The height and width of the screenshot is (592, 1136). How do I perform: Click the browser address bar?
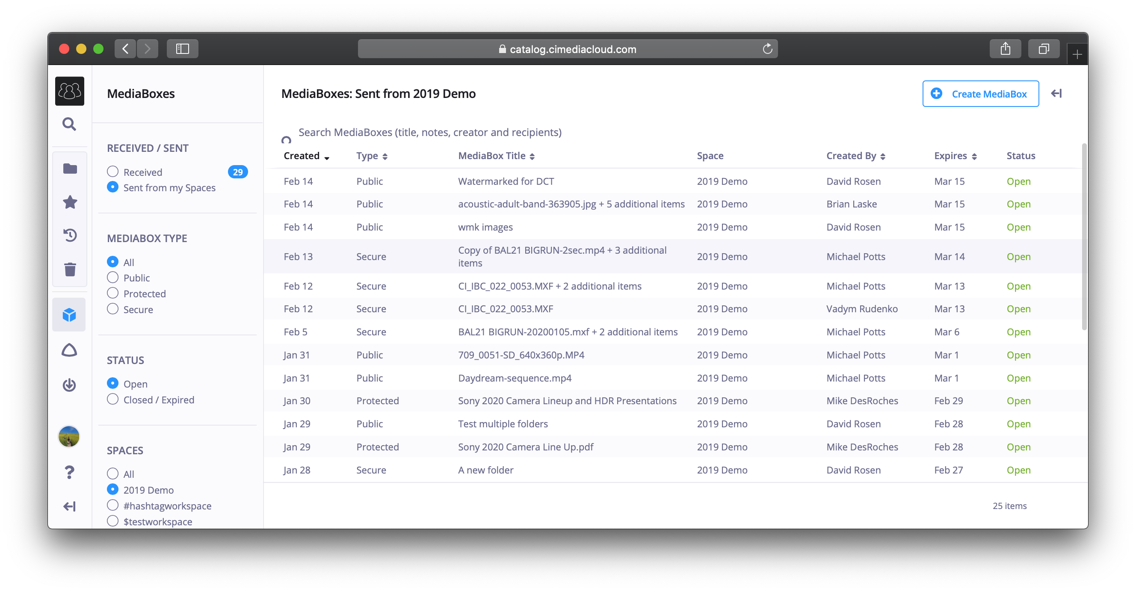568,48
